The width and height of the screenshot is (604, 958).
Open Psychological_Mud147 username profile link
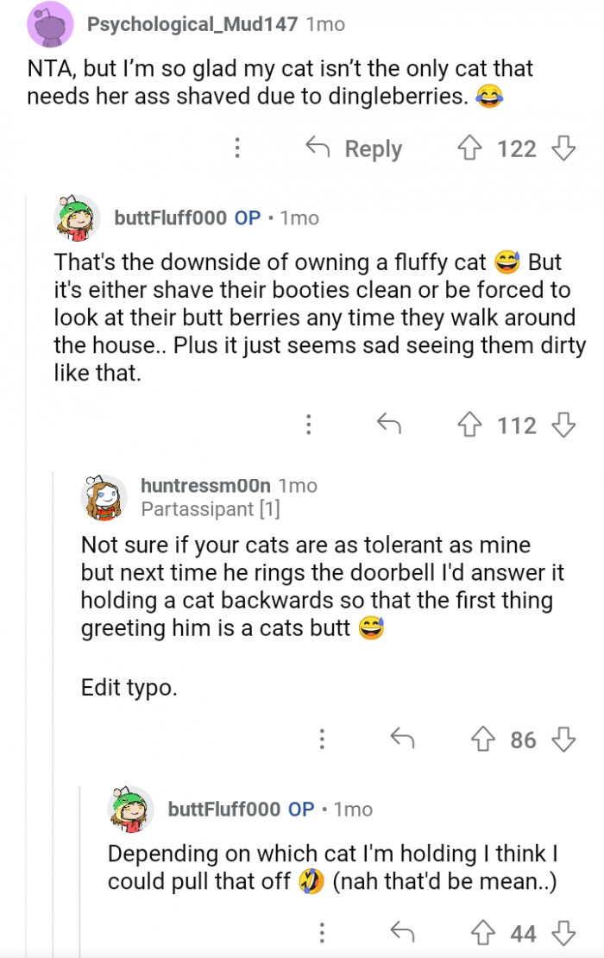click(x=193, y=24)
